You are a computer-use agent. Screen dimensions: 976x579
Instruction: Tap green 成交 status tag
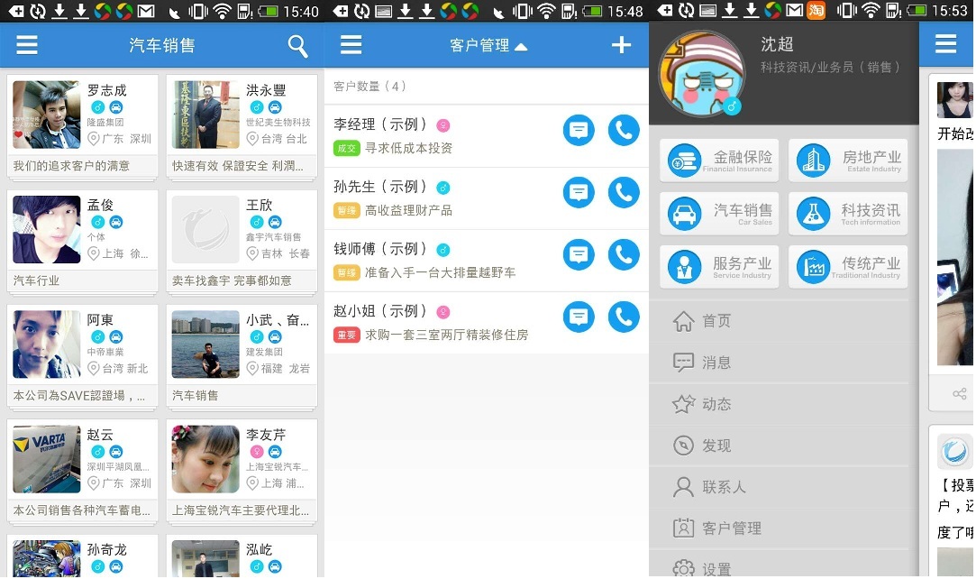tap(347, 148)
